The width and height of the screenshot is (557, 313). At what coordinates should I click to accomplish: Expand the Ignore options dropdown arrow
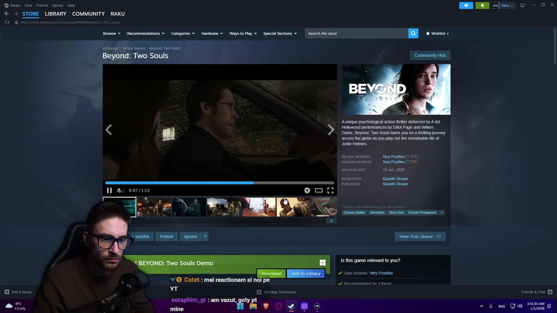205,236
